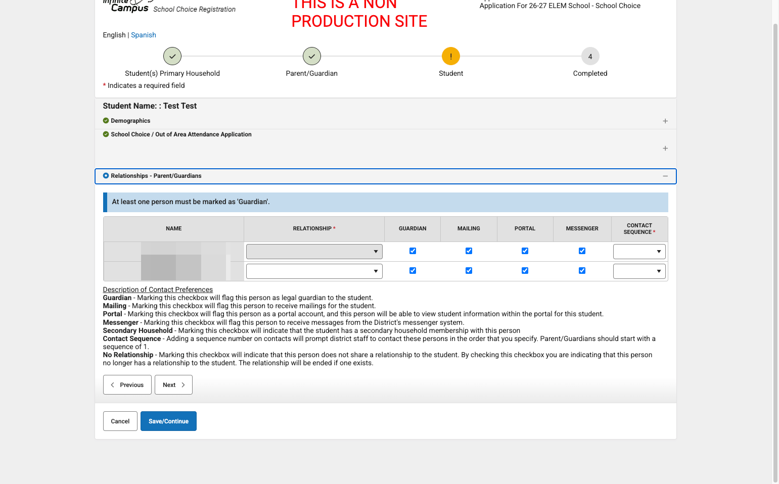
Task: Click the Relationship column header
Action: [x=314, y=229]
